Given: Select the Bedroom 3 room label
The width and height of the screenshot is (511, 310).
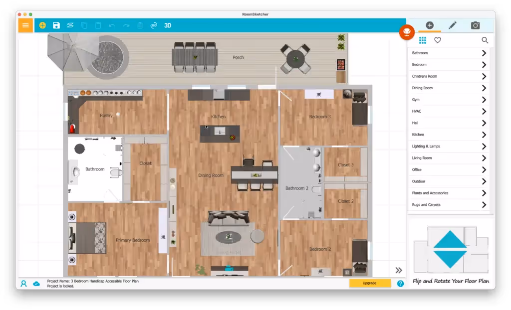Looking at the screenshot, I should pos(320,117).
